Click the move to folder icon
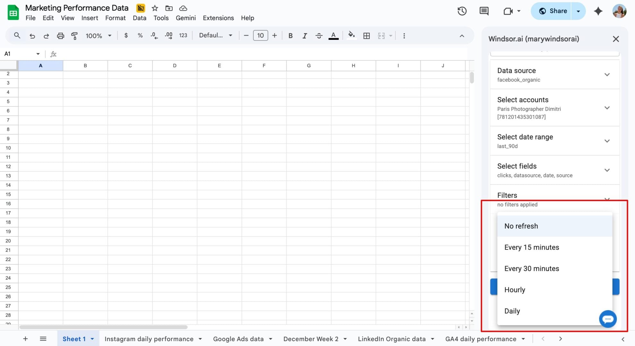Screen dimensions: 635x346 pos(169,8)
